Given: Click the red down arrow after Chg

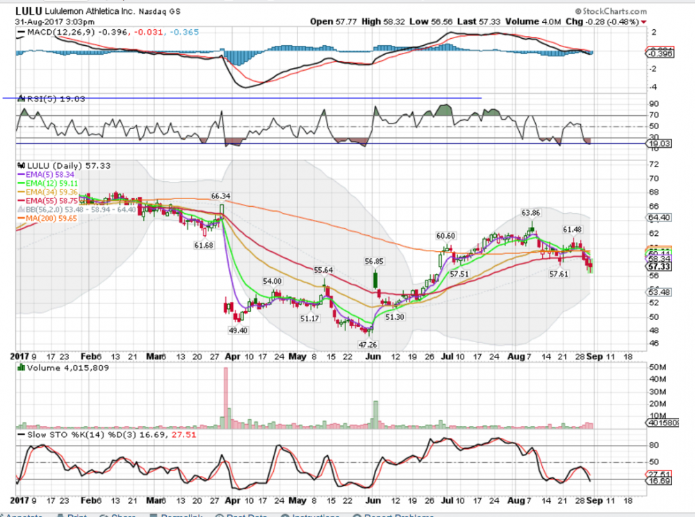Looking at the screenshot, I should (x=644, y=22).
